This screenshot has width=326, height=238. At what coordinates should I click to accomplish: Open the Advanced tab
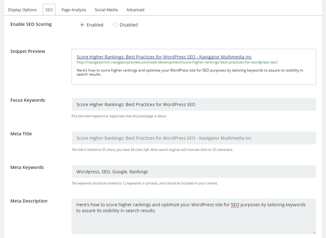(135, 10)
